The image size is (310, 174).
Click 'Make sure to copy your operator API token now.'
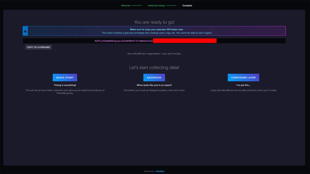[157, 29]
